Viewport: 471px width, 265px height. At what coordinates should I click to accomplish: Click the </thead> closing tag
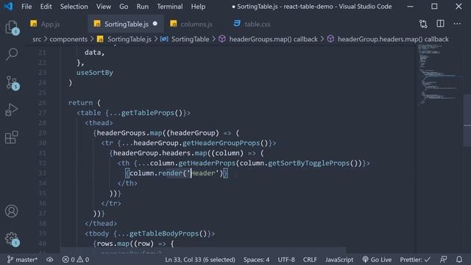coord(101,224)
